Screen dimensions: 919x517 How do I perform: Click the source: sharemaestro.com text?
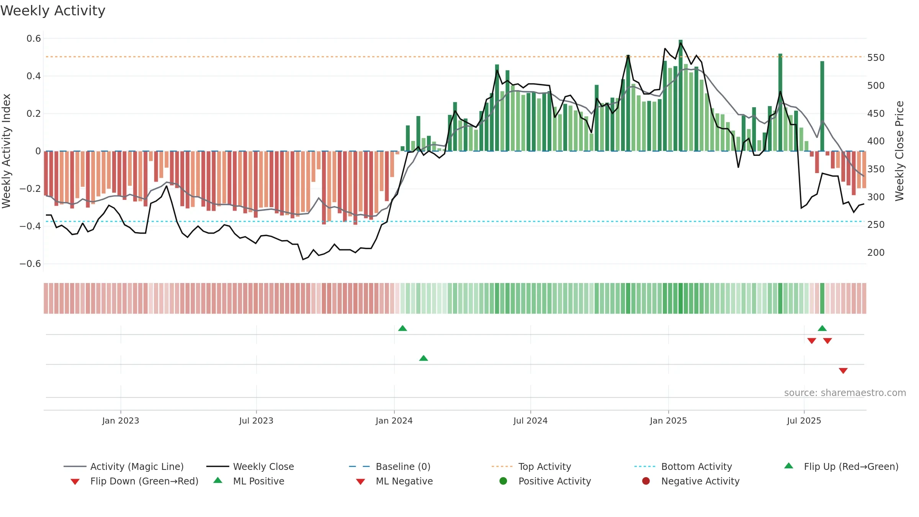pyautogui.click(x=845, y=393)
